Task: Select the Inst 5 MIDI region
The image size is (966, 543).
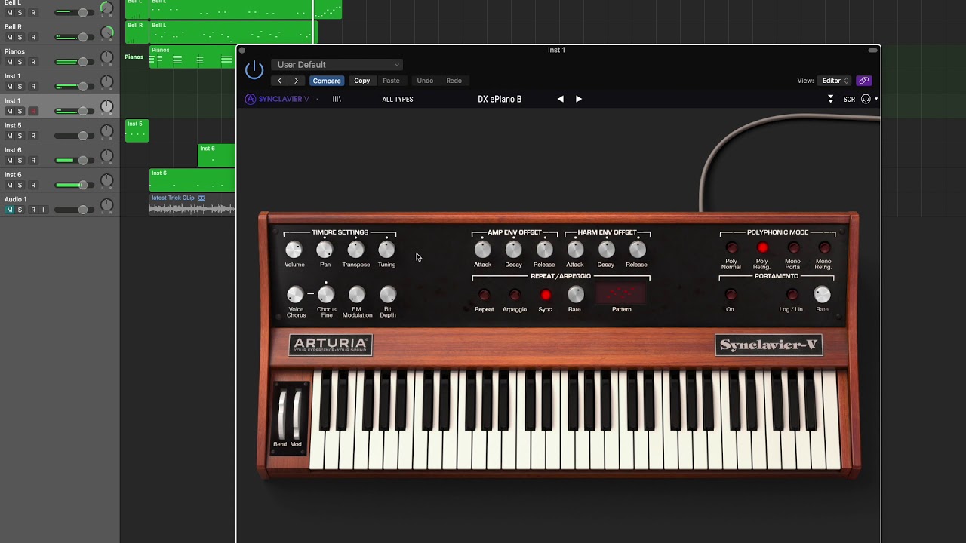Action: 137,130
